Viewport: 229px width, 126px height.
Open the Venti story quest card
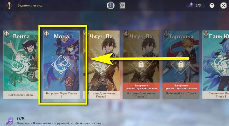coord(21,65)
